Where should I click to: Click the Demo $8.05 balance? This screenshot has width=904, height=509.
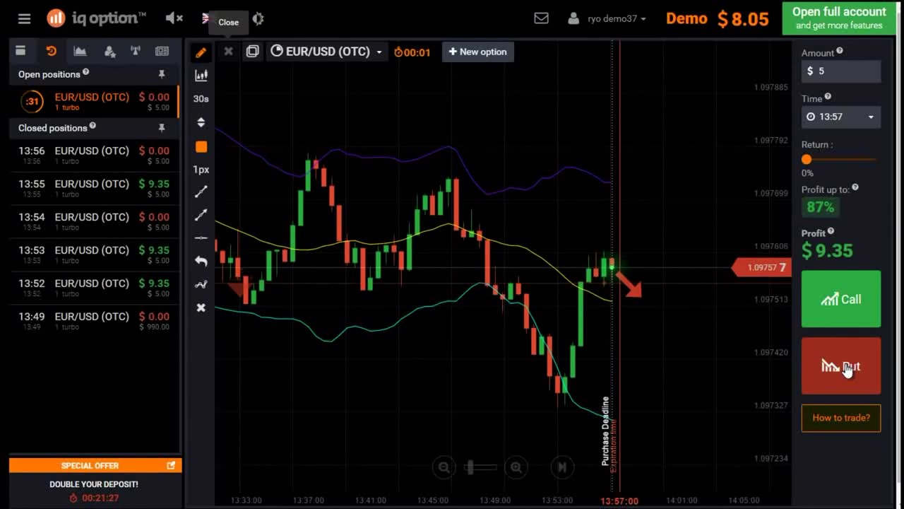(x=718, y=19)
